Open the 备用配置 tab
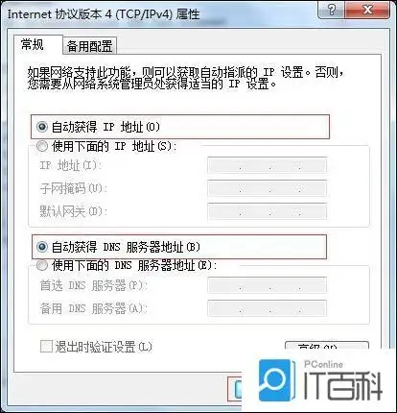Screen dimensions: 397x413 click(x=89, y=46)
